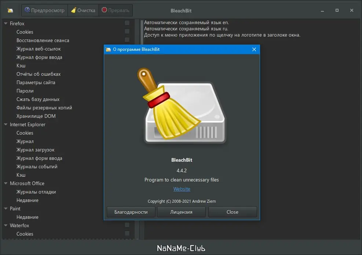Toggle the Firefox Cookies checkbox
362x255 pixels.
(x=127, y=31)
